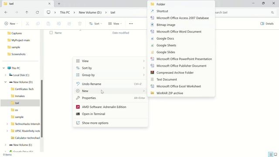279x157 pixels.
Task: Open the Group by submenu
Action: click(x=110, y=75)
